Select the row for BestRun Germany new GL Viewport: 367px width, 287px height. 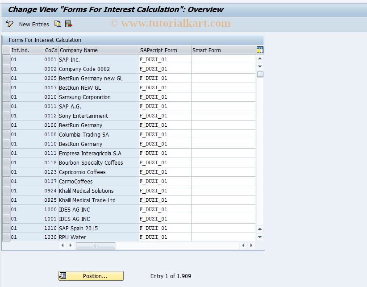pos(6,78)
